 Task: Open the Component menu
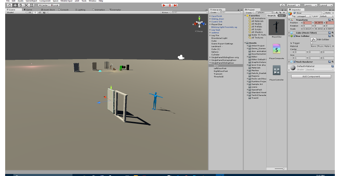(45, 1)
